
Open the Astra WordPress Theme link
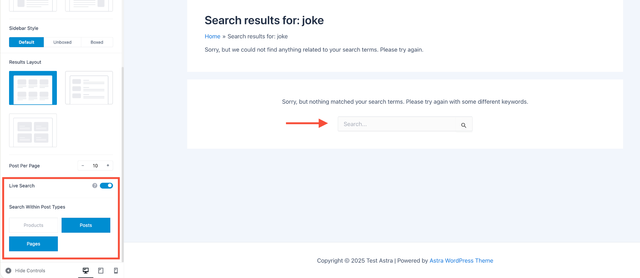pos(461,260)
